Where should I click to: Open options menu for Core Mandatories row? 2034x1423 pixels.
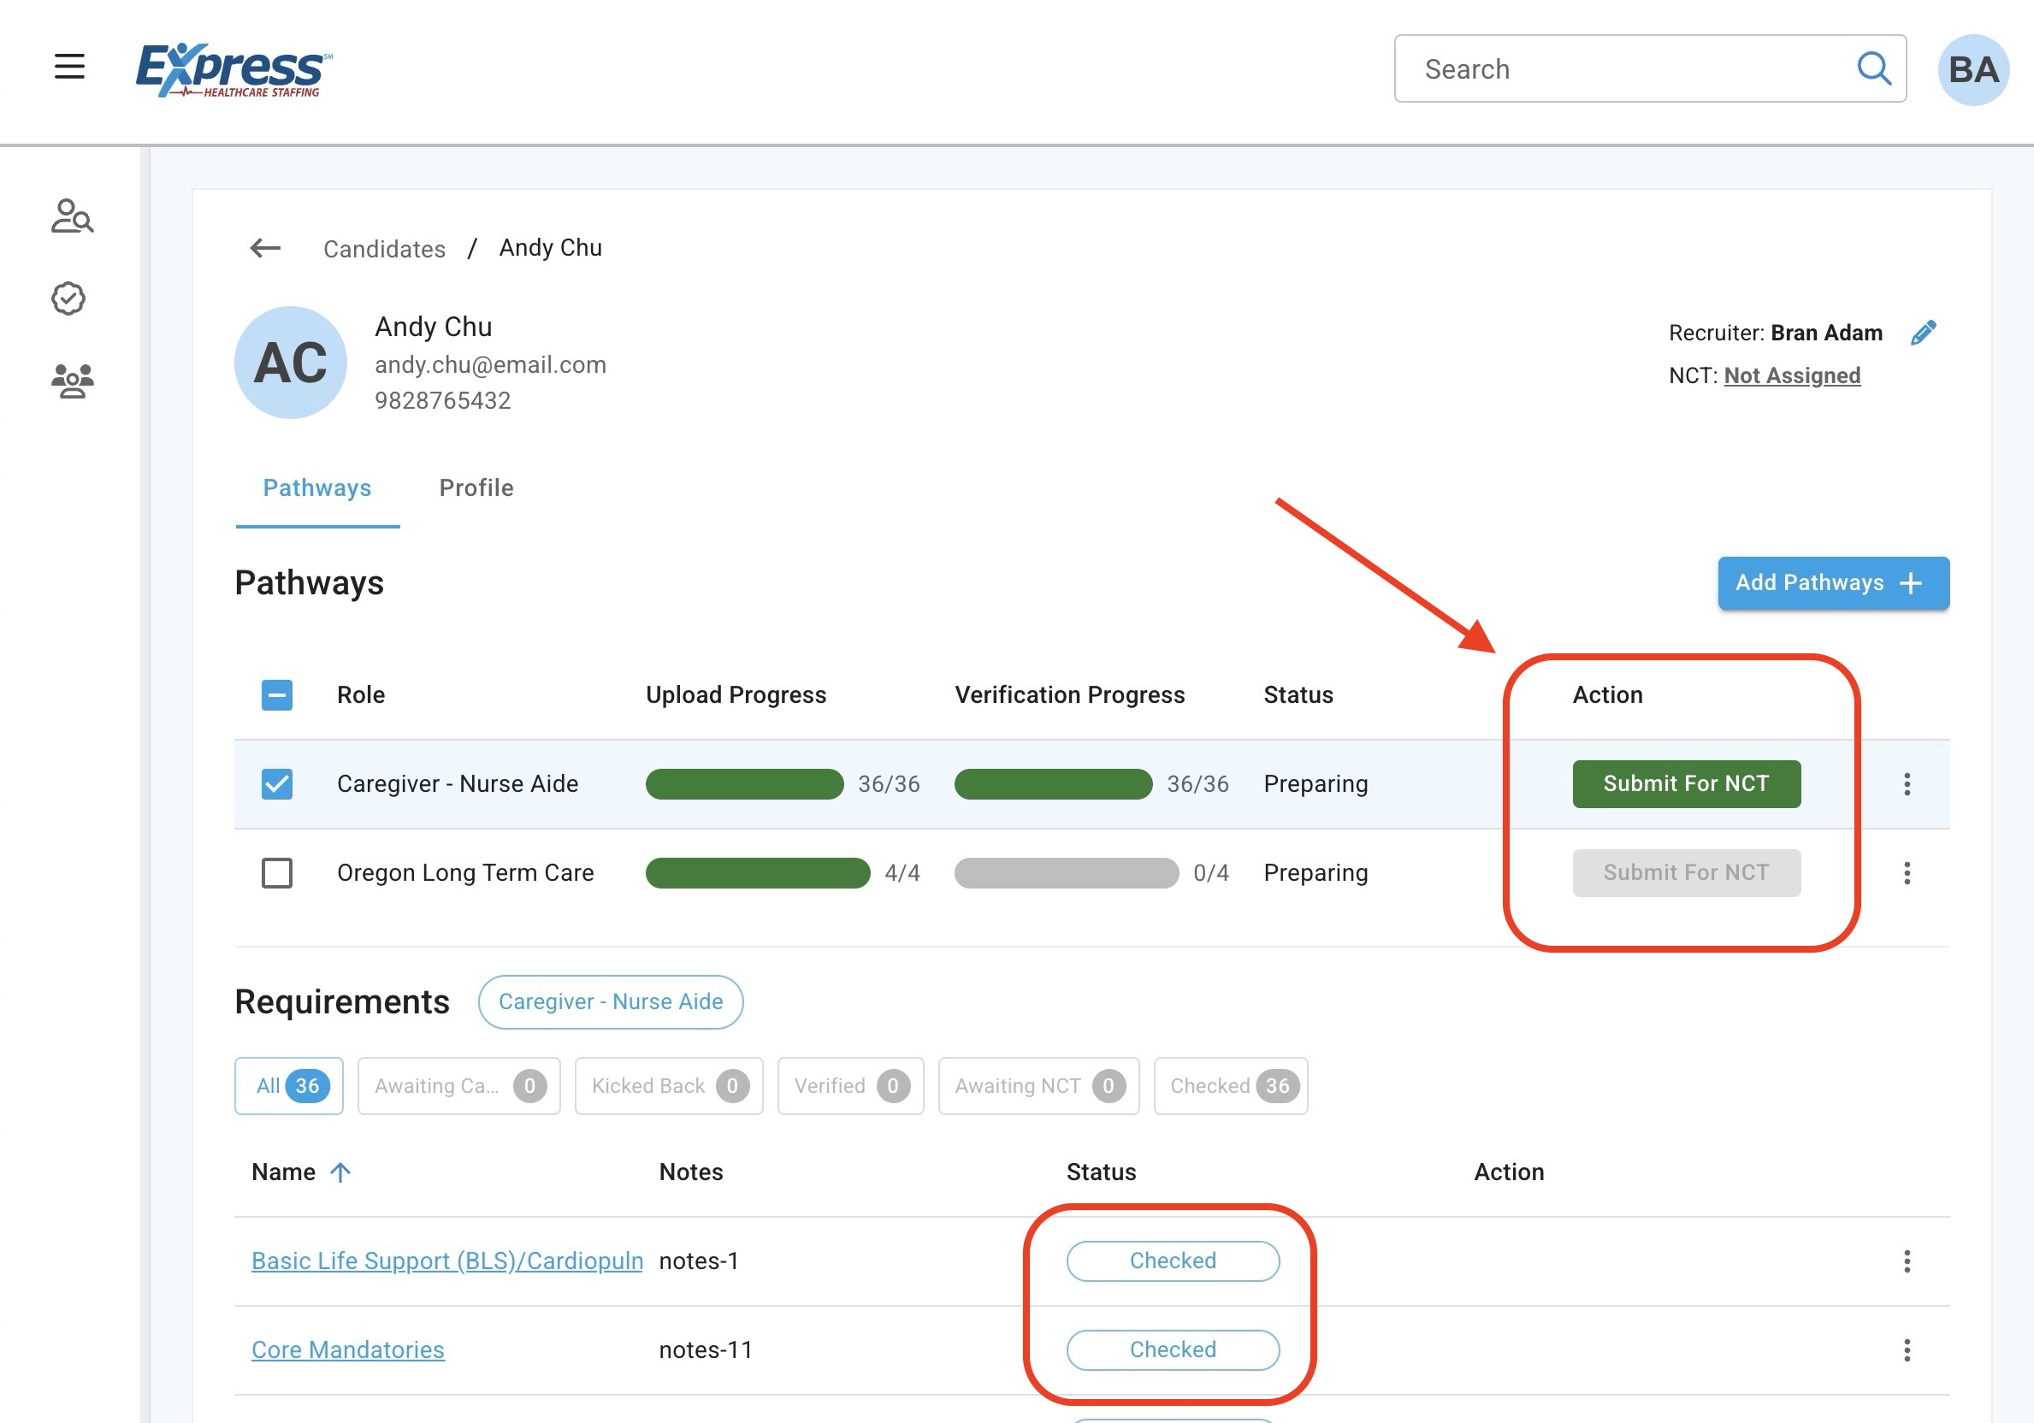pyautogui.click(x=1907, y=1349)
